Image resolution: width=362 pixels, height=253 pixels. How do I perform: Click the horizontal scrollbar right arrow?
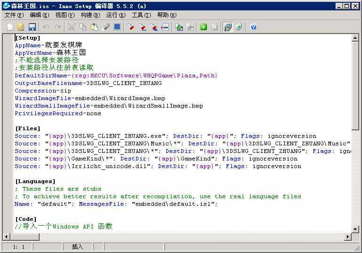348,236
